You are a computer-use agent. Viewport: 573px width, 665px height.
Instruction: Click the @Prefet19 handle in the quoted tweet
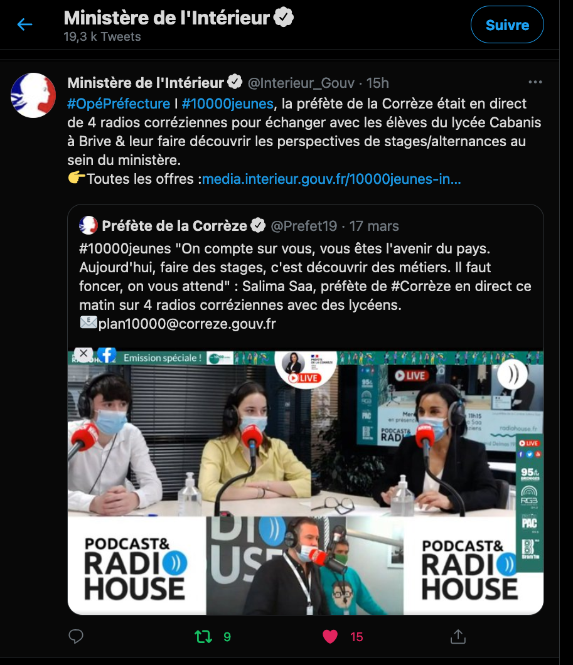click(x=304, y=226)
